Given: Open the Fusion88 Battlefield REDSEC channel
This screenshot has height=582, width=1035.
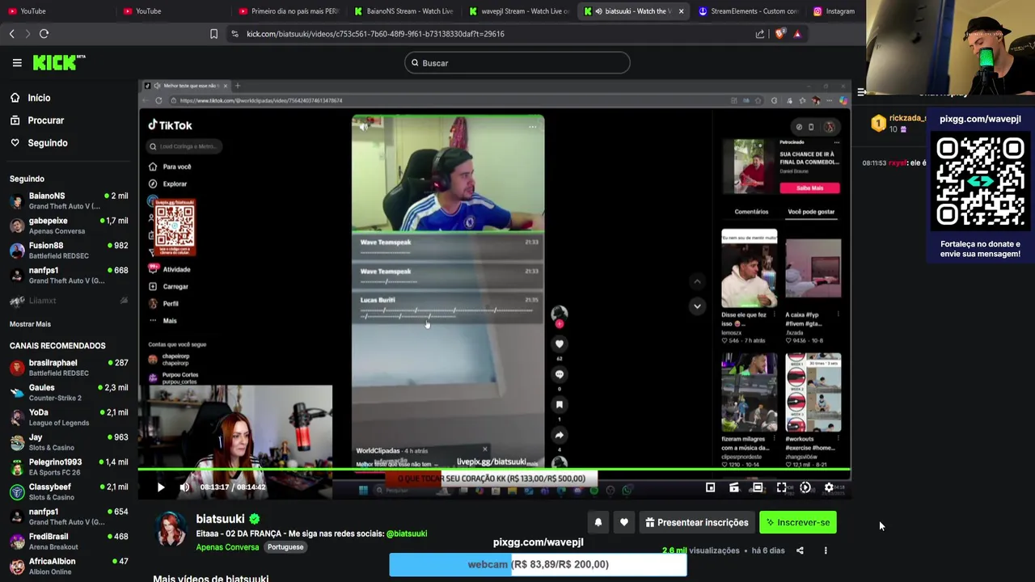Looking at the screenshot, I should (69, 251).
